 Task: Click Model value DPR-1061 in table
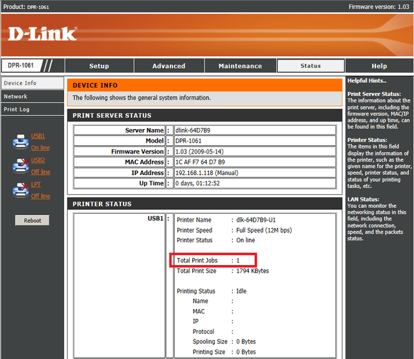point(188,141)
